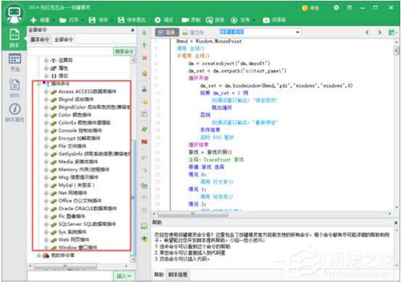Select the Encrypt 加解密插件 tree item
This screenshot has width=401, height=283.
tap(79, 138)
